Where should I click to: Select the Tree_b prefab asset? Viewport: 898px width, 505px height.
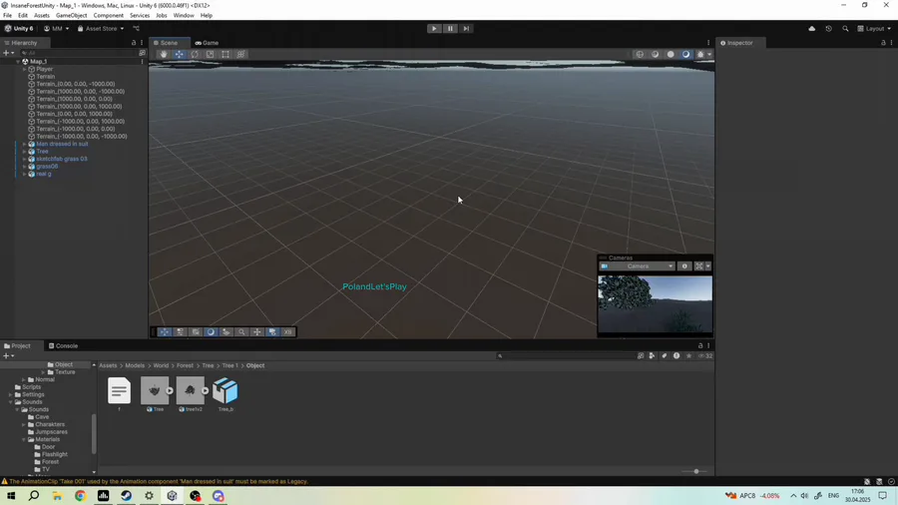[x=225, y=394]
